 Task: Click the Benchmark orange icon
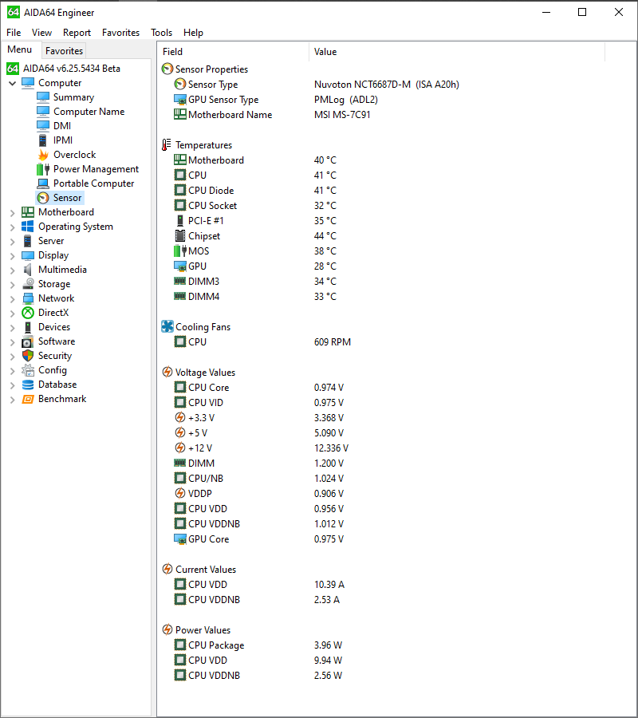click(28, 399)
